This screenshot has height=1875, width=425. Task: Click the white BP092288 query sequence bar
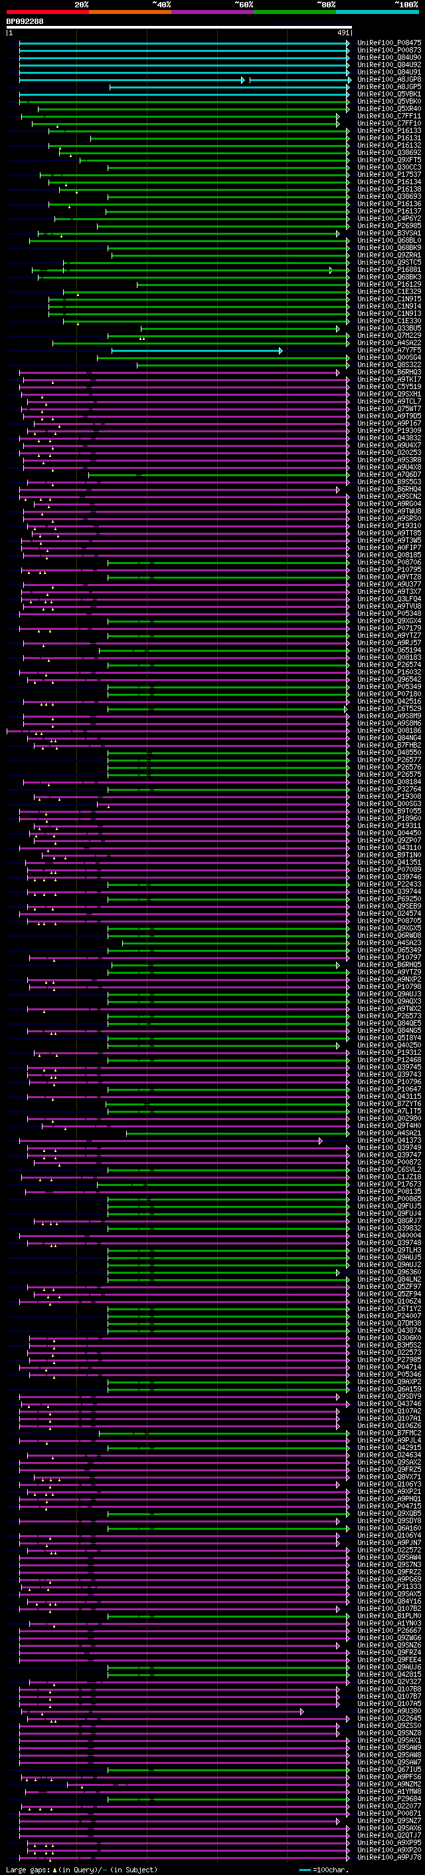179,27
